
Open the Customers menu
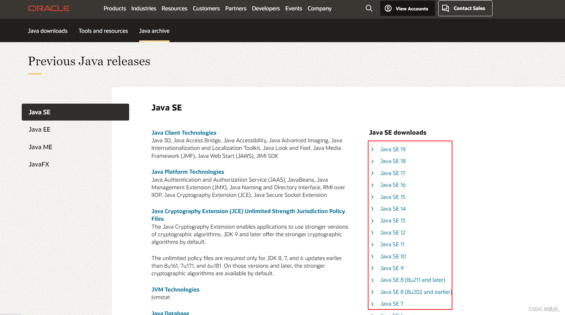pyautogui.click(x=206, y=8)
